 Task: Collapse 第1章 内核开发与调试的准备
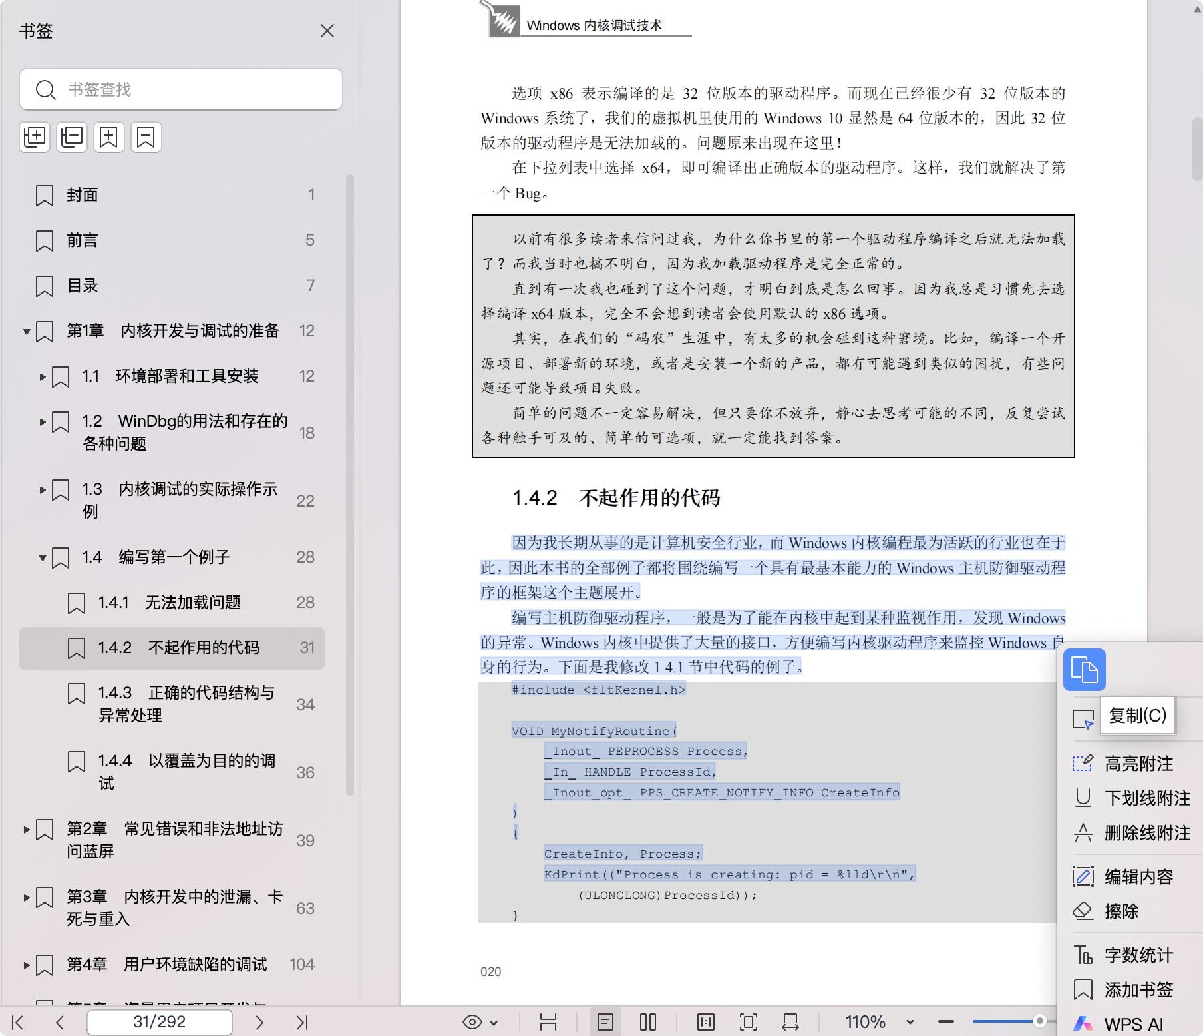tap(27, 331)
